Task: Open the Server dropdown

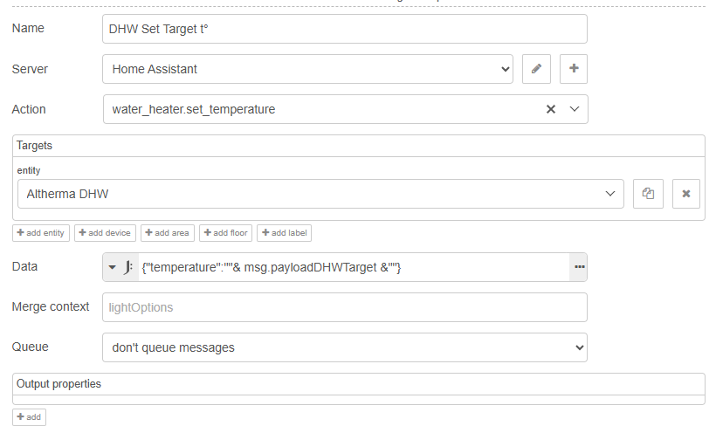Action: [x=307, y=69]
